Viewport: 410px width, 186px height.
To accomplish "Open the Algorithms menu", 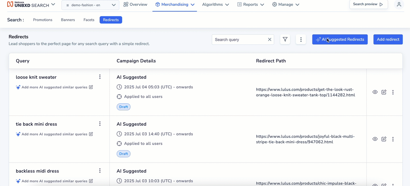I will pyautogui.click(x=215, y=4).
